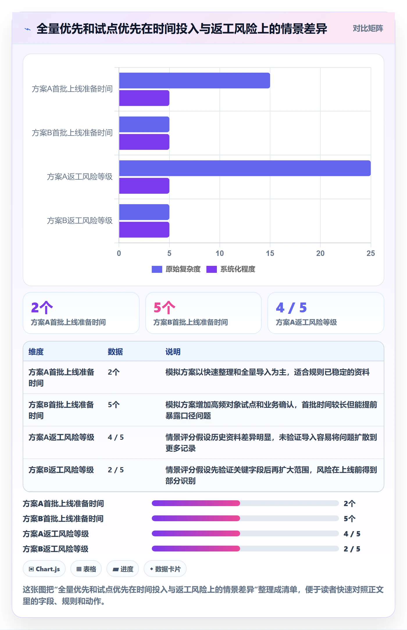Image resolution: width=407 pixels, height=630 pixels.
Task: Click the 原始复杂度 bar for 方案B返工风险等级
Action: (x=144, y=212)
